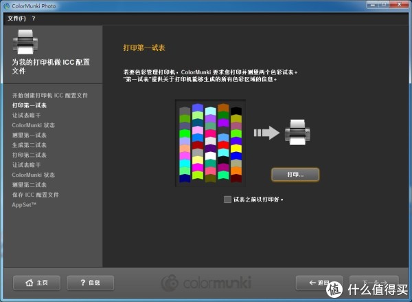Viewport: 412px width, 302px height.
Task: Click the 打印... button
Action: point(295,175)
